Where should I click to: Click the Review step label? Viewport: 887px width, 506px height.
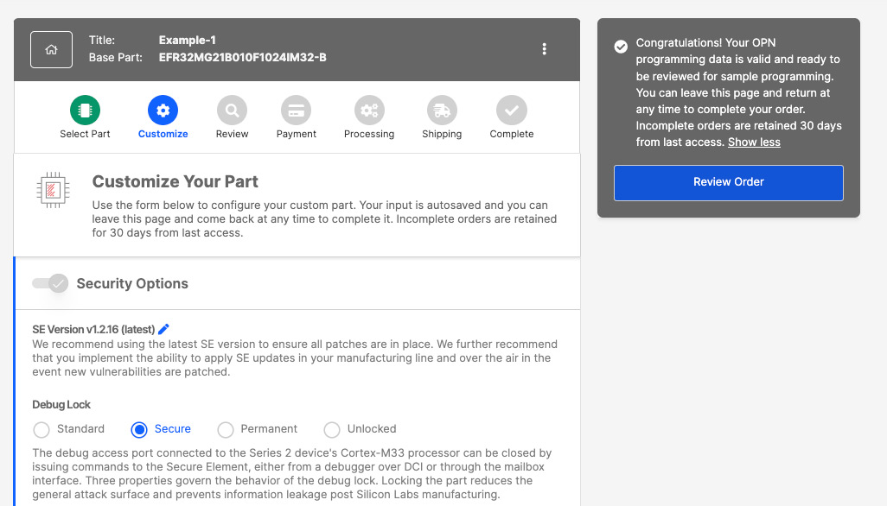(232, 134)
